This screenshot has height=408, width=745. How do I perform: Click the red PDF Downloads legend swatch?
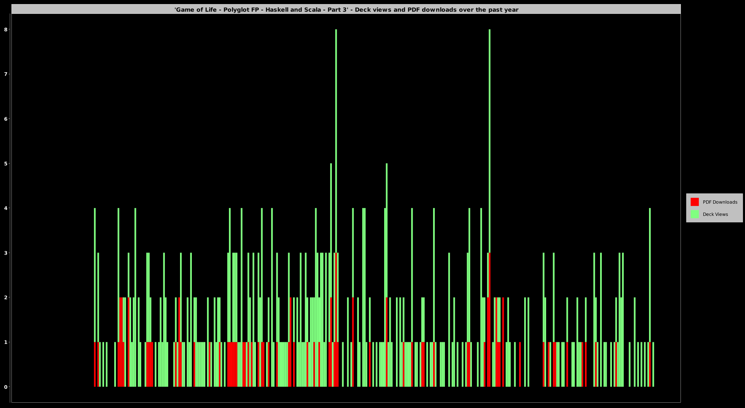[694, 202]
